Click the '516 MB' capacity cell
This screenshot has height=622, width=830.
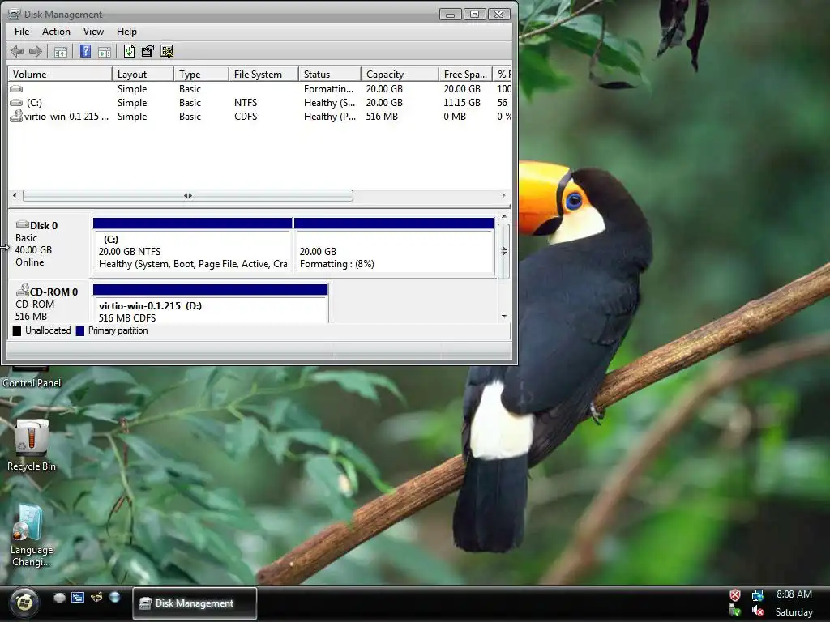point(382,117)
